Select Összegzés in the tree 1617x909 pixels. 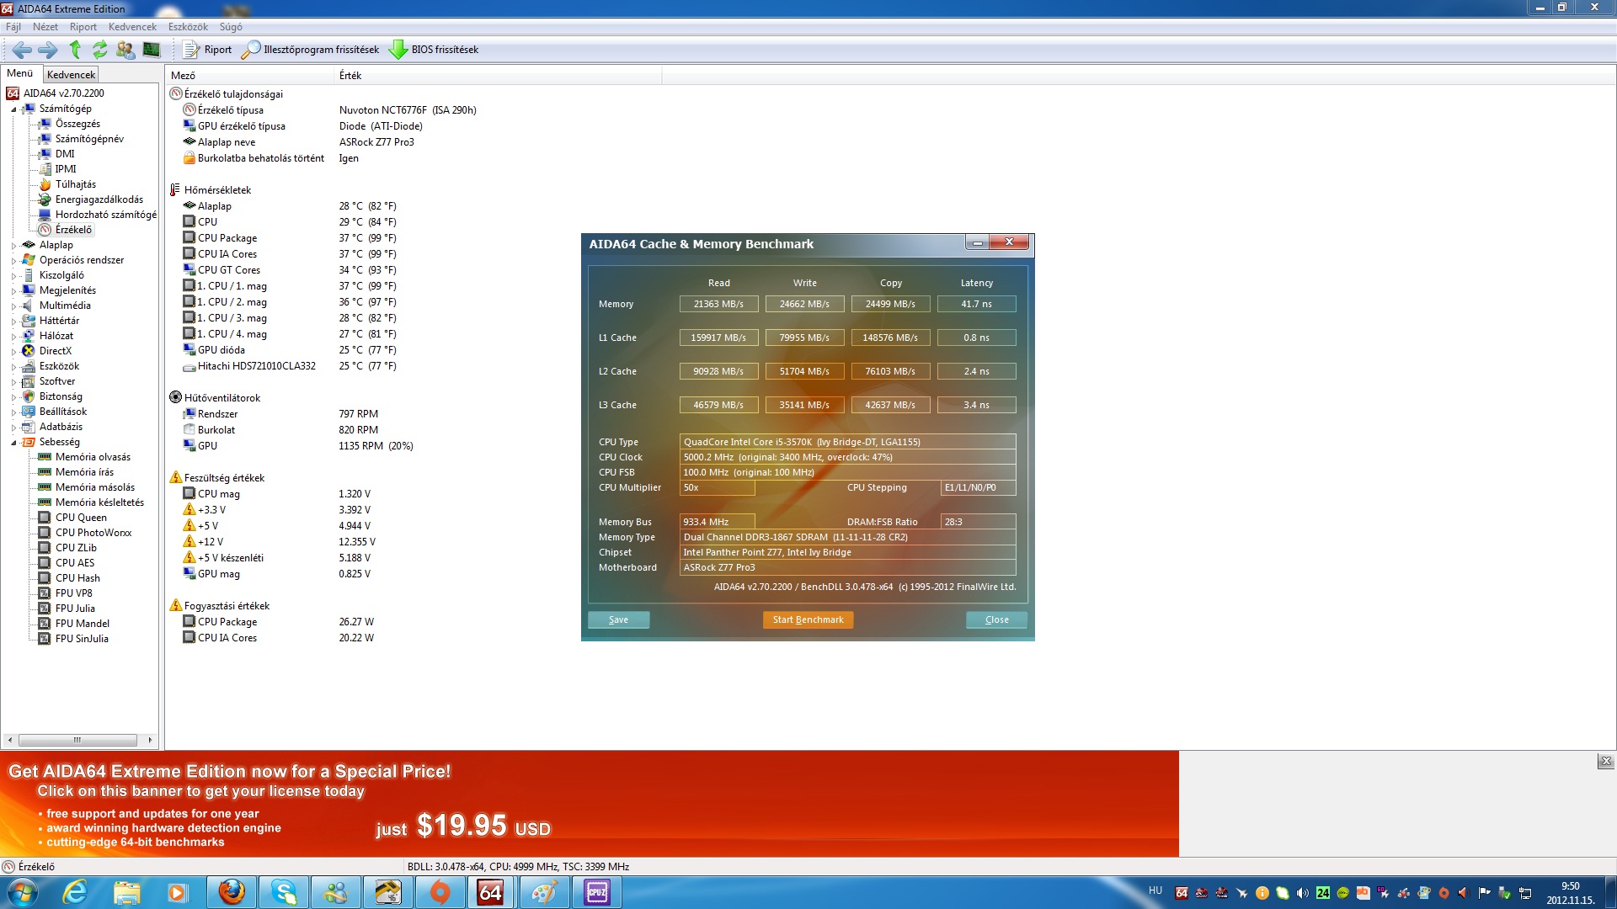click(77, 124)
